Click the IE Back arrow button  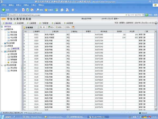[x=4, y=10]
